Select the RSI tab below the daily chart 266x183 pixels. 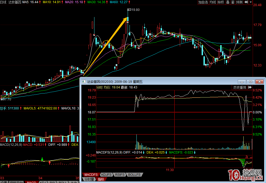click(52, 182)
